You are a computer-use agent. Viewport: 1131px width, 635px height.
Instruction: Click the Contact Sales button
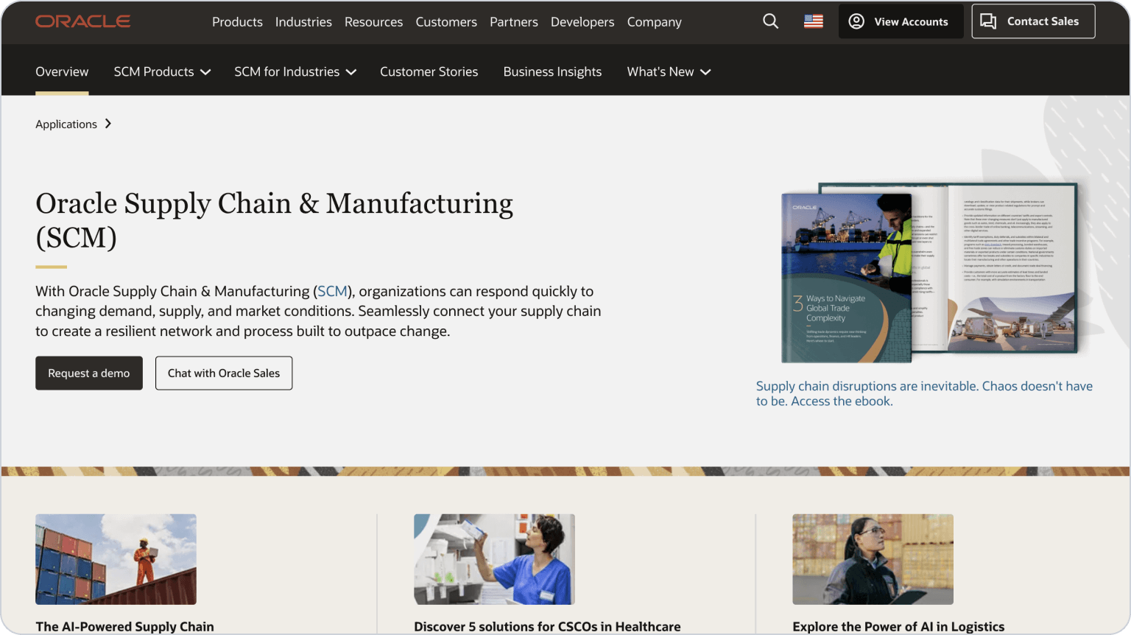pos(1033,21)
